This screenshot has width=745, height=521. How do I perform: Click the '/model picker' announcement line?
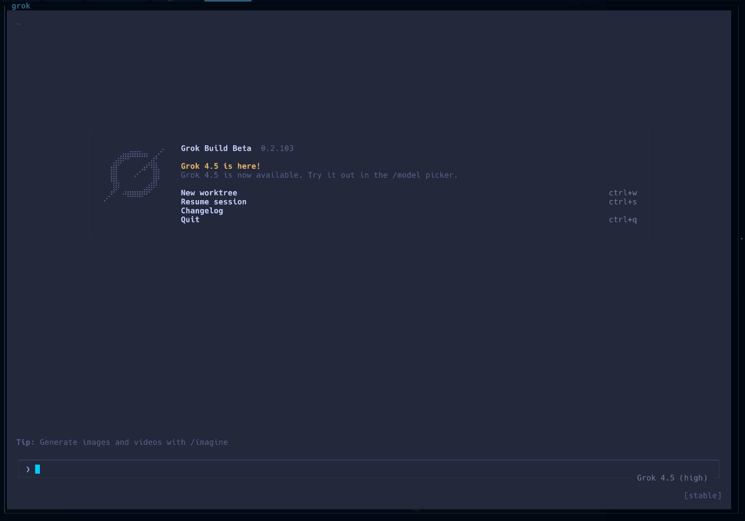319,175
